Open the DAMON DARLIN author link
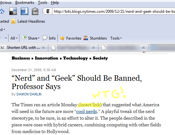The height and width of the screenshot is (135, 175). pos(29,94)
